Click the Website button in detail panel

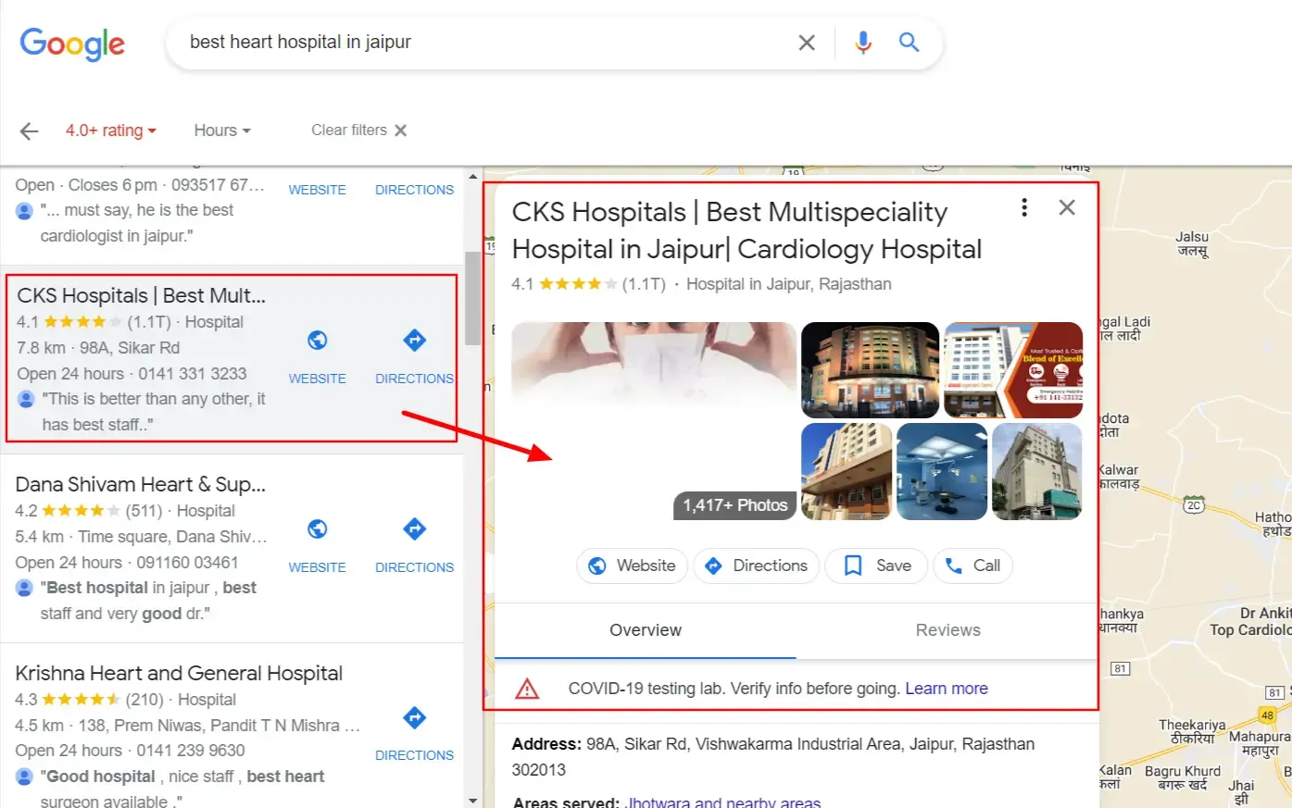(632, 566)
